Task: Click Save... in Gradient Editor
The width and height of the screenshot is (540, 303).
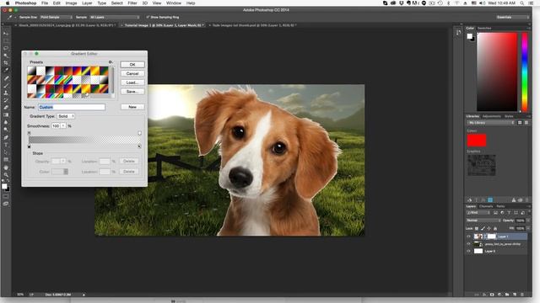Action: click(x=132, y=92)
